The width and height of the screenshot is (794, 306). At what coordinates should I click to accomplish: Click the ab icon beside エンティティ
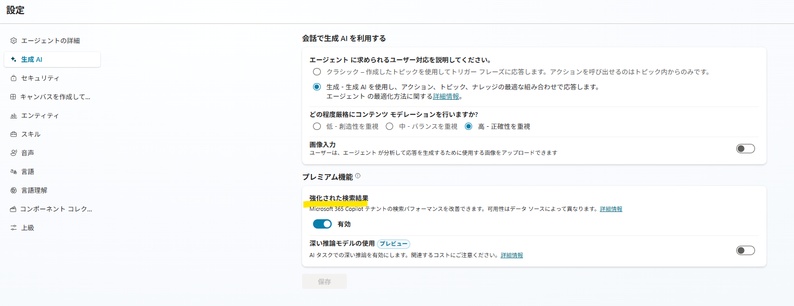click(14, 115)
